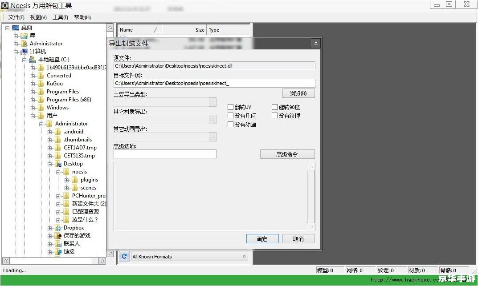Click the 目标文件 destination path field
478x286 pixels.
pos(214,83)
